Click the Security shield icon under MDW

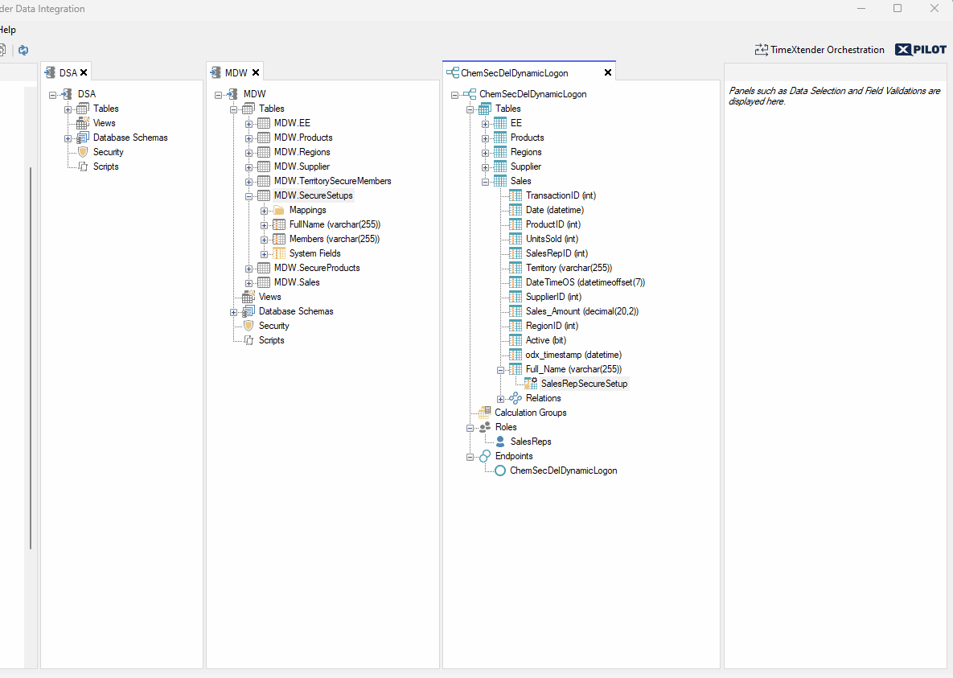coord(249,326)
